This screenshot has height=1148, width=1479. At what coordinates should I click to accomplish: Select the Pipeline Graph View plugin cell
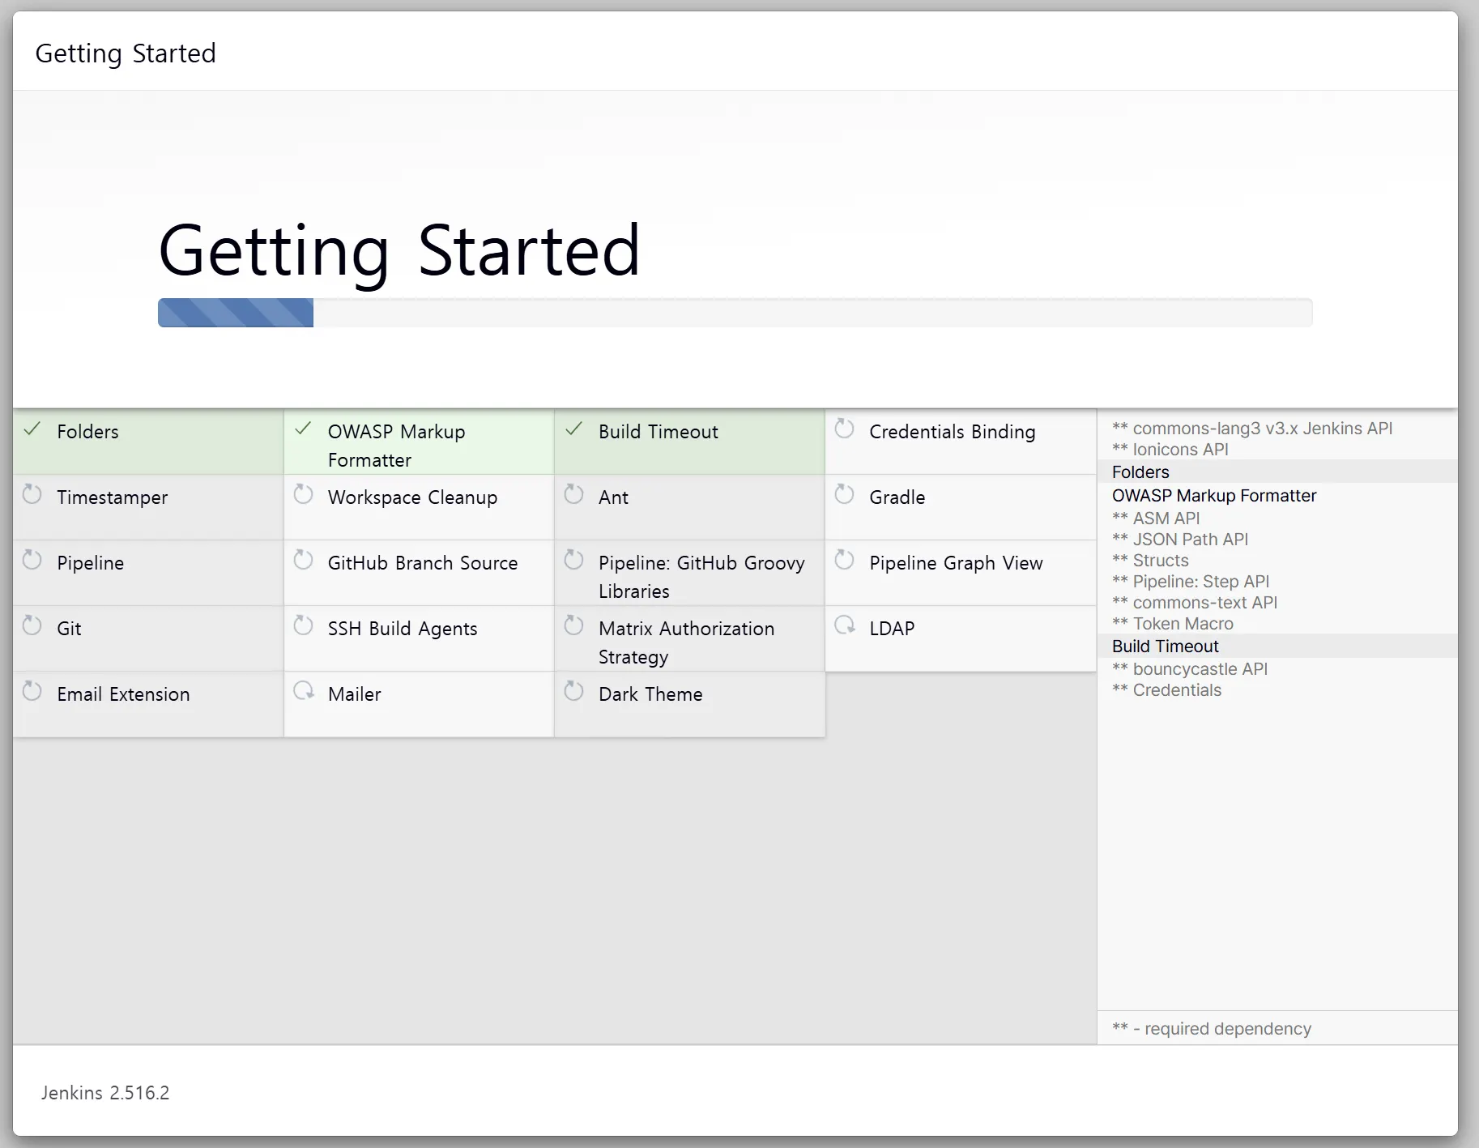pos(961,573)
